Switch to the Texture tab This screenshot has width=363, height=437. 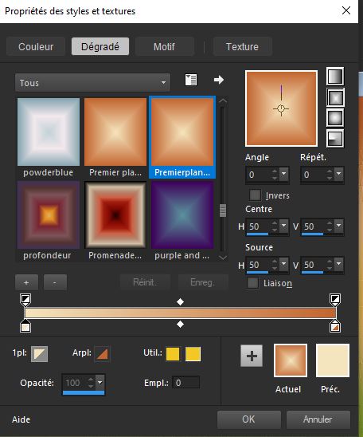coord(242,46)
